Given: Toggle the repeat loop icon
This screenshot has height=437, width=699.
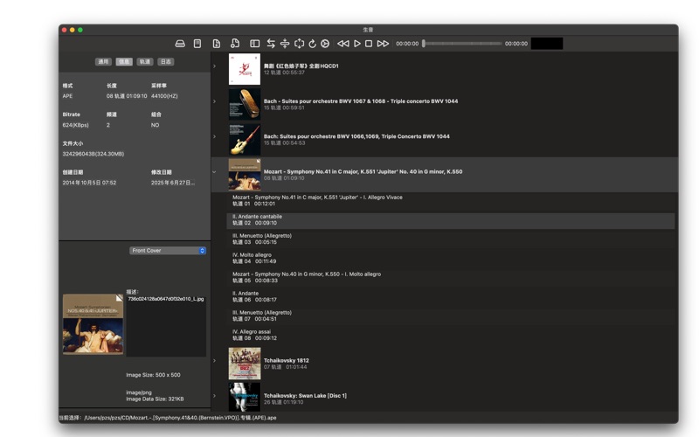Looking at the screenshot, I should [299, 44].
